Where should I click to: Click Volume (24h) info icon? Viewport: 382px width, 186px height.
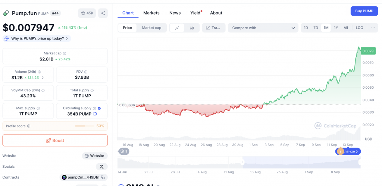click(40, 72)
